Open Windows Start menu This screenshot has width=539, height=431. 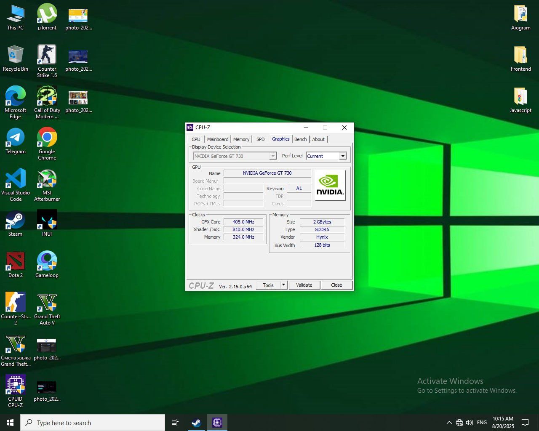(x=10, y=423)
